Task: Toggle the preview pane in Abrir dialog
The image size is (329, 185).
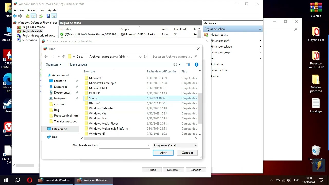Action: click(x=188, y=64)
